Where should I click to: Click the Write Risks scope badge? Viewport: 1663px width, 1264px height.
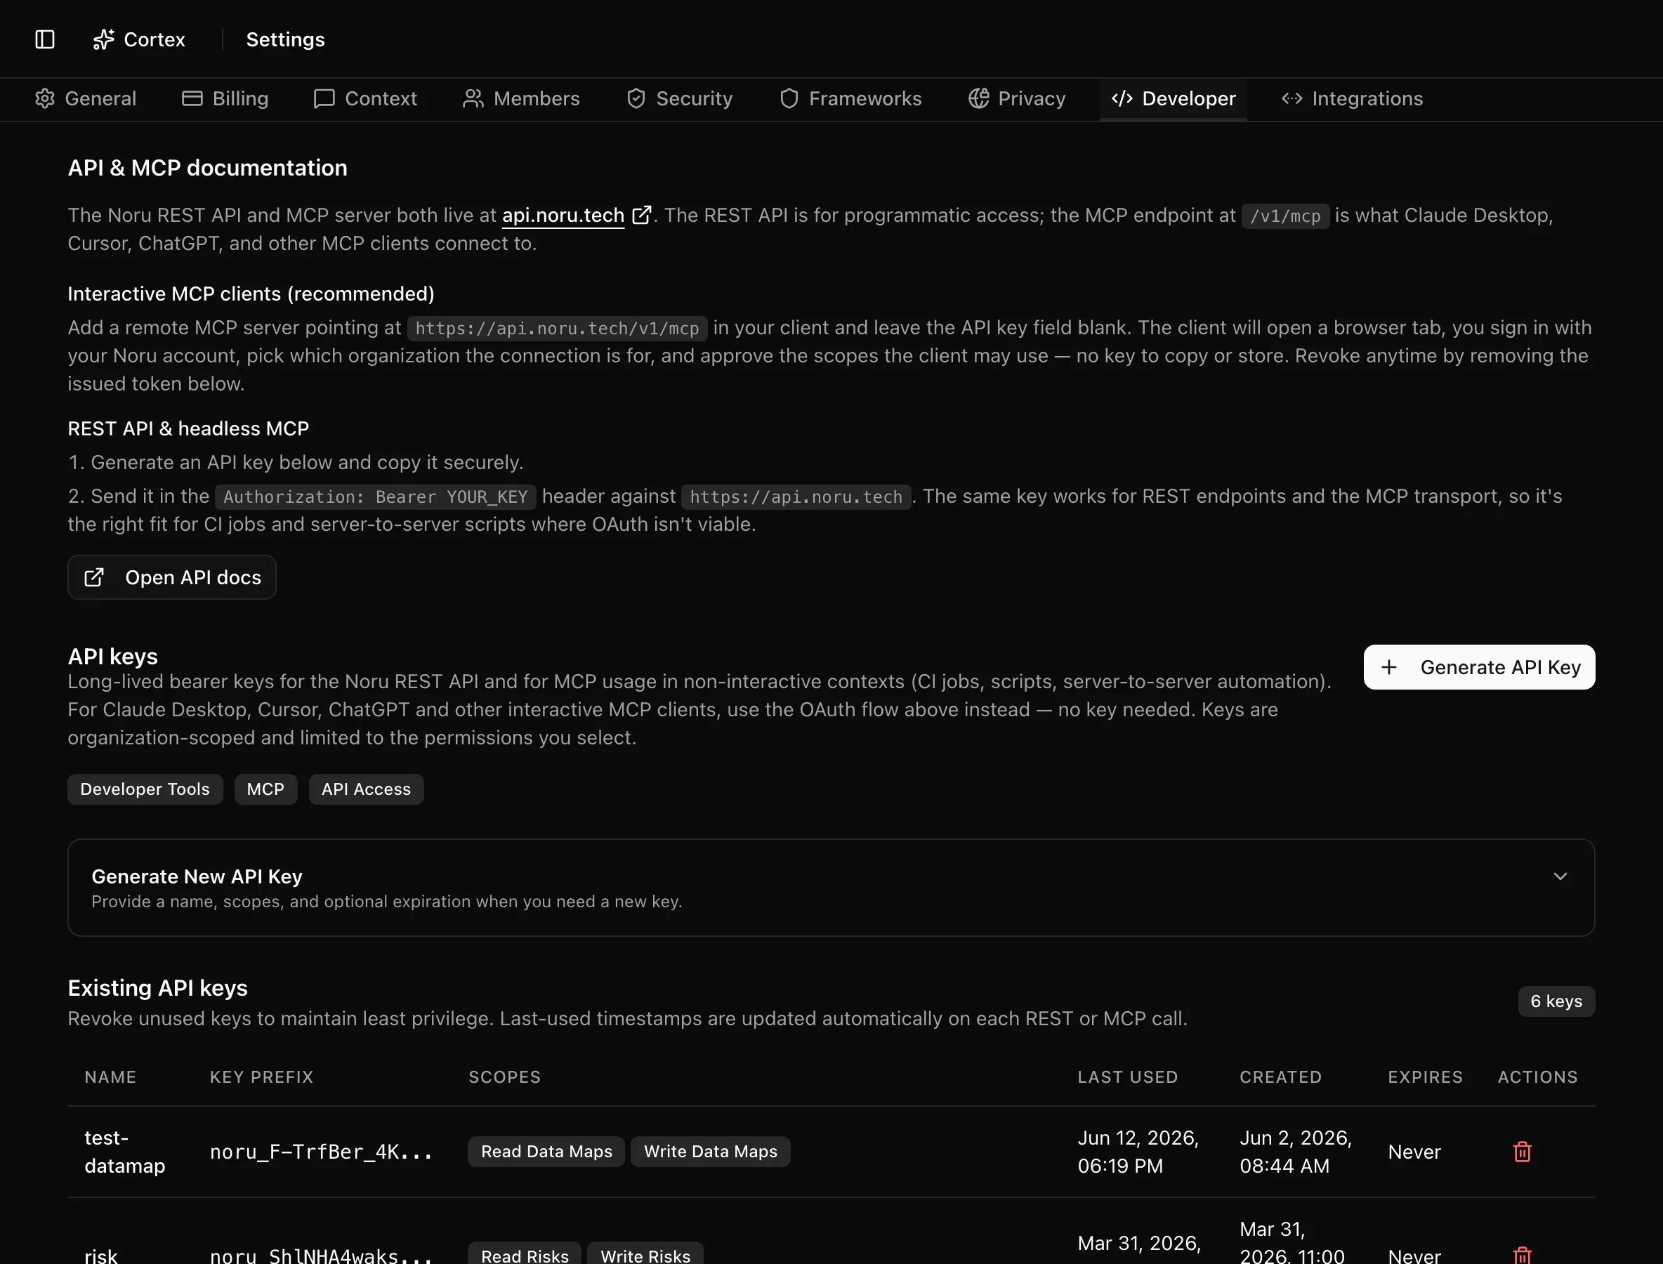(645, 1255)
